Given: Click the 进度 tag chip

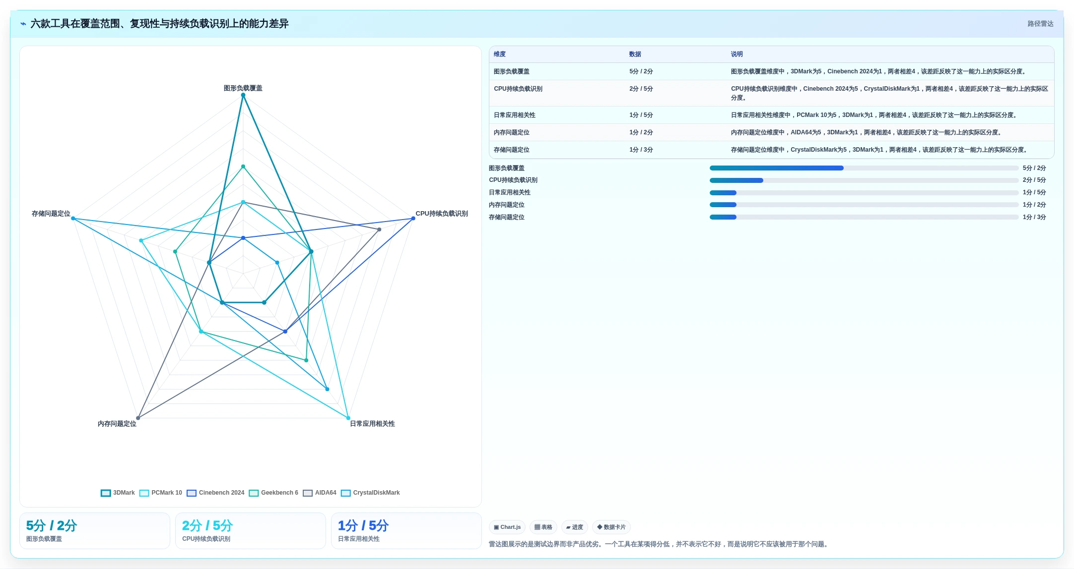Looking at the screenshot, I should pyautogui.click(x=575, y=527).
